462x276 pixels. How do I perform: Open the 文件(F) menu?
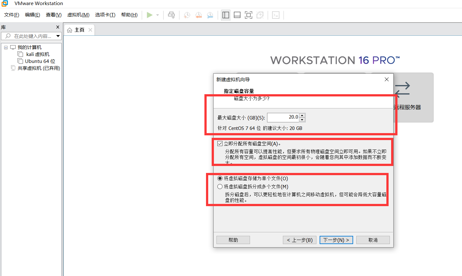point(12,15)
